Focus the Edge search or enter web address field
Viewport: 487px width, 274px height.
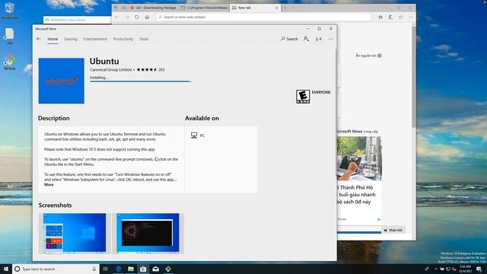pyautogui.click(x=264, y=17)
